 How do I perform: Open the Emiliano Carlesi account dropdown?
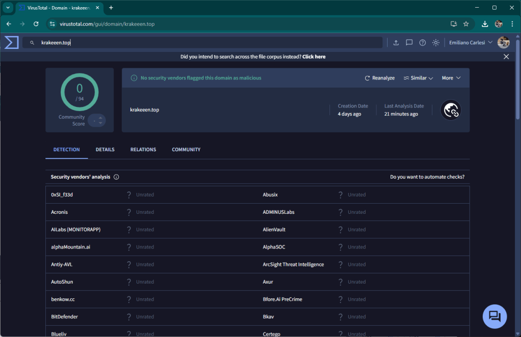(471, 43)
